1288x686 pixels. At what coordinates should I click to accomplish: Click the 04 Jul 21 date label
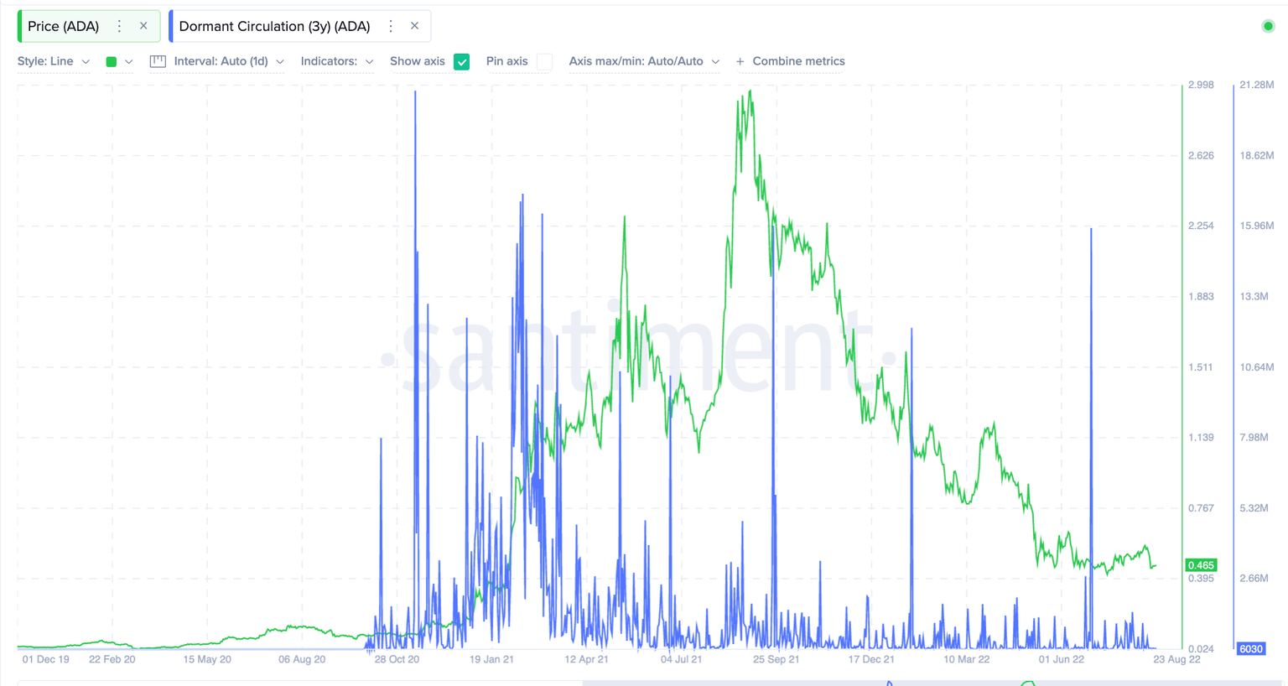(681, 659)
